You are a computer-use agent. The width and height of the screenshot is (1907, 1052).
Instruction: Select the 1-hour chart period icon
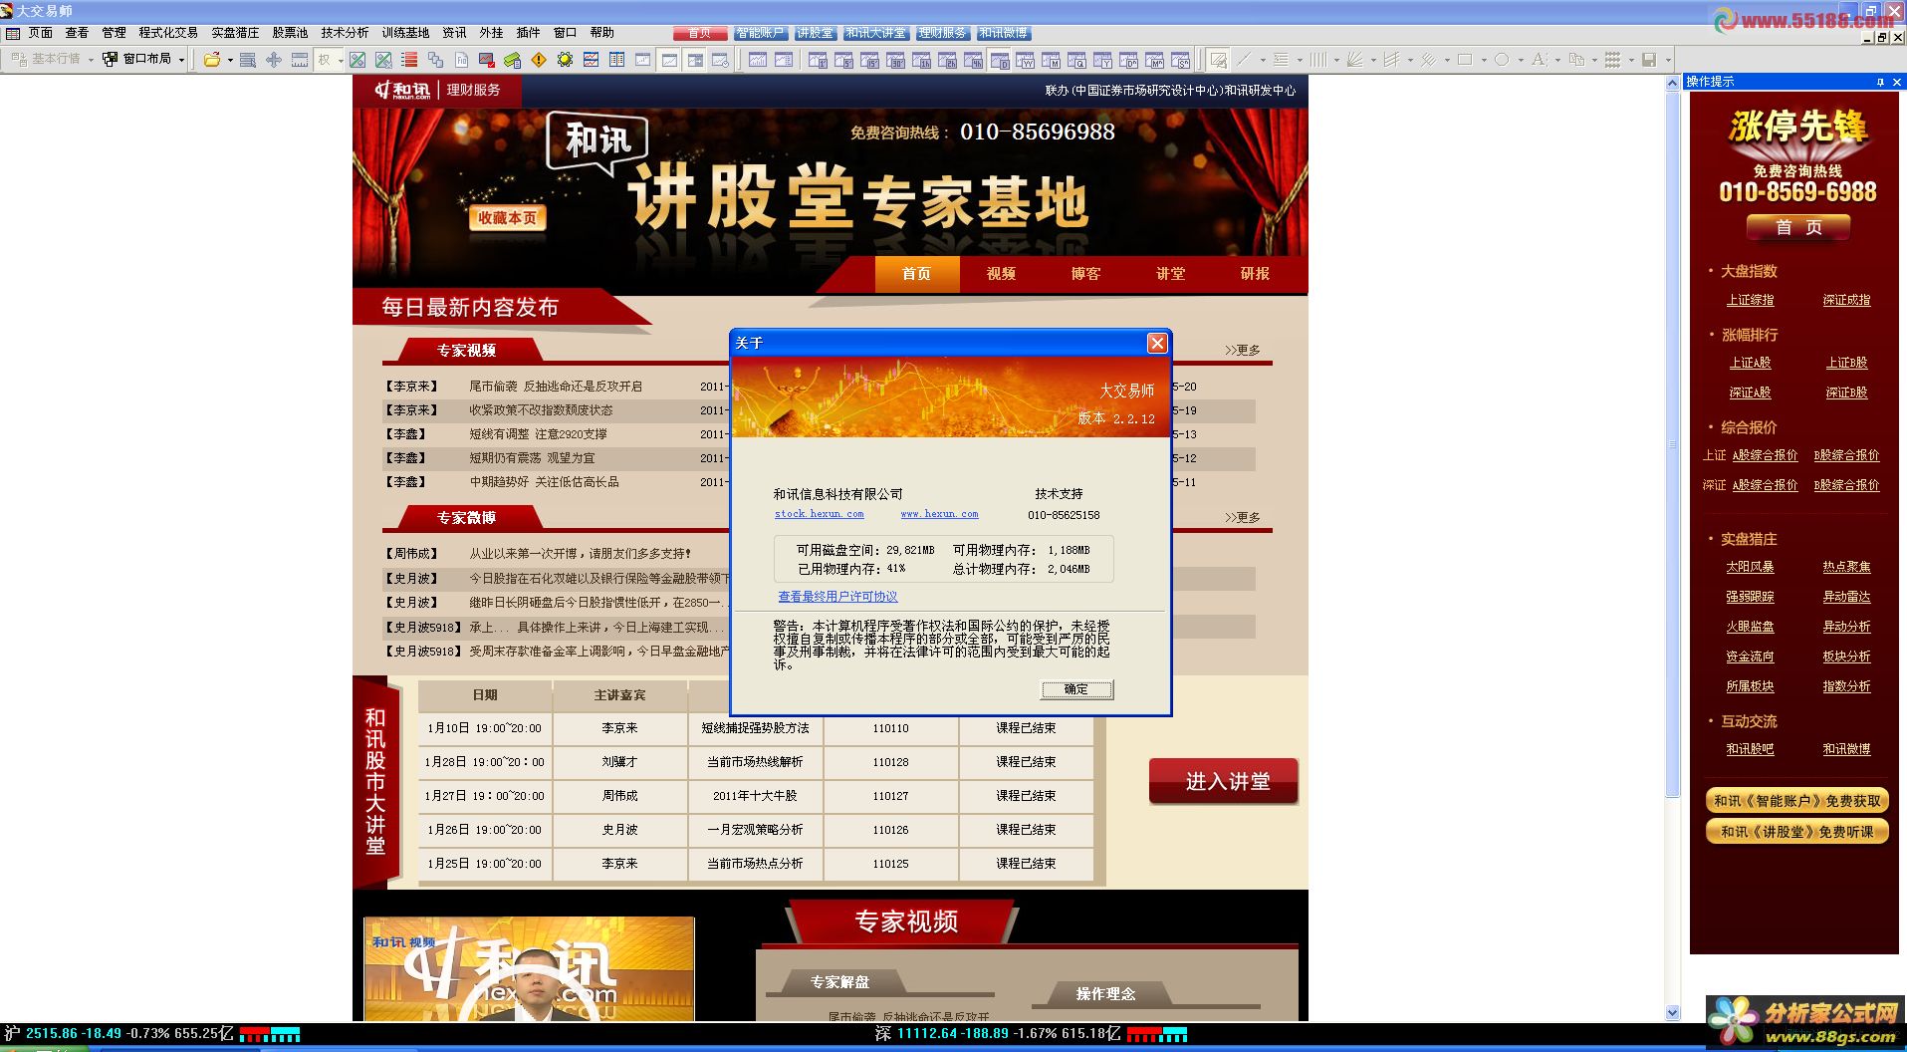tap(920, 60)
